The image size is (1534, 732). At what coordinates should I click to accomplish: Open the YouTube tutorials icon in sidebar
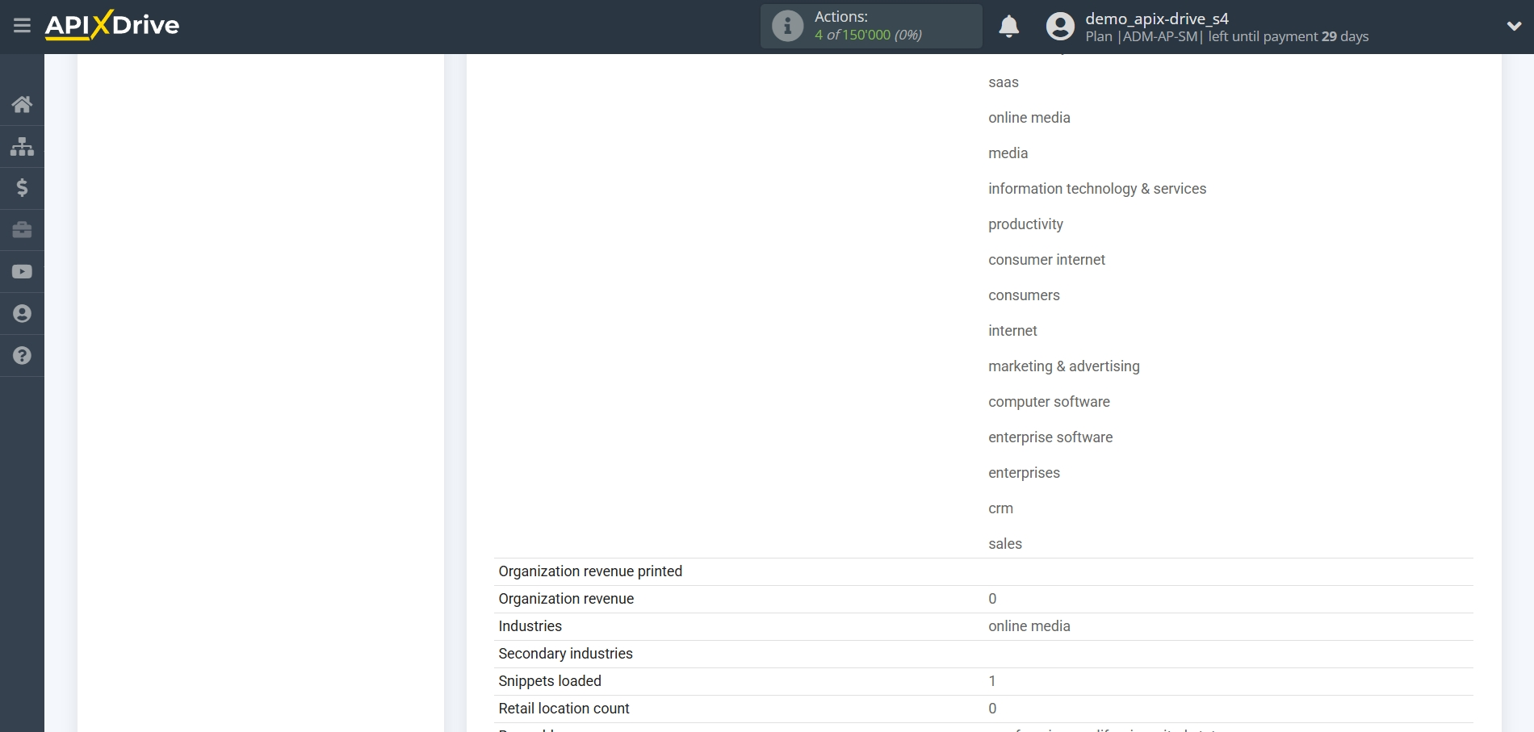pos(22,271)
